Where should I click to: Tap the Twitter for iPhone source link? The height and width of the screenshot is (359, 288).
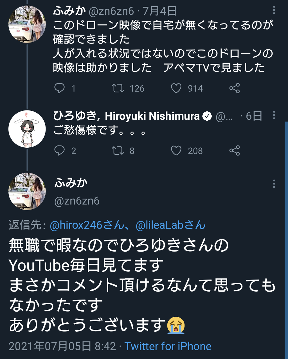[x=168, y=346]
